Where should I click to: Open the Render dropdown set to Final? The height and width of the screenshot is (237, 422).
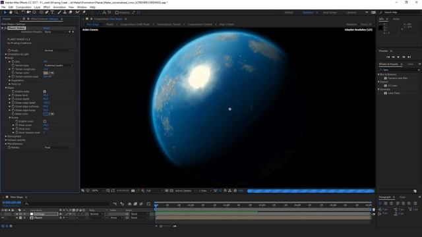point(58,147)
